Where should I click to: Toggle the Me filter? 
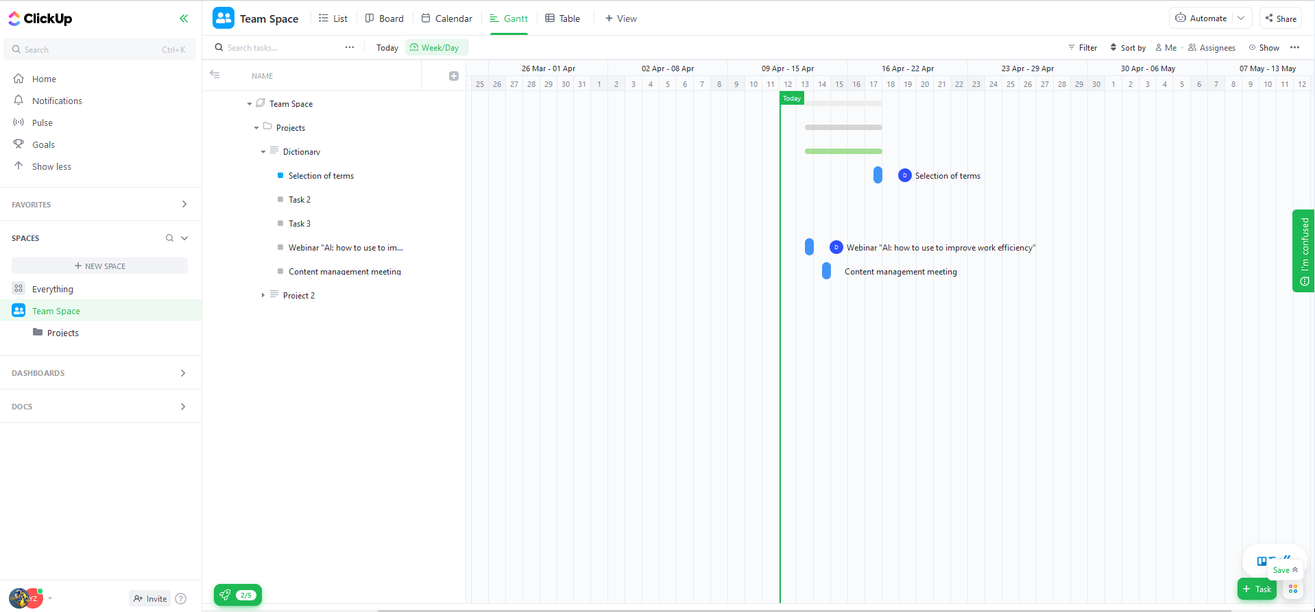[x=1166, y=48]
